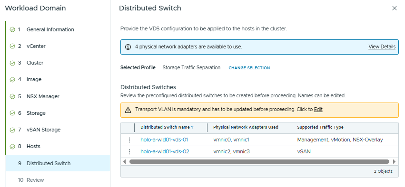Click the horizontal table scrollbar

pyautogui.click(x=259, y=162)
